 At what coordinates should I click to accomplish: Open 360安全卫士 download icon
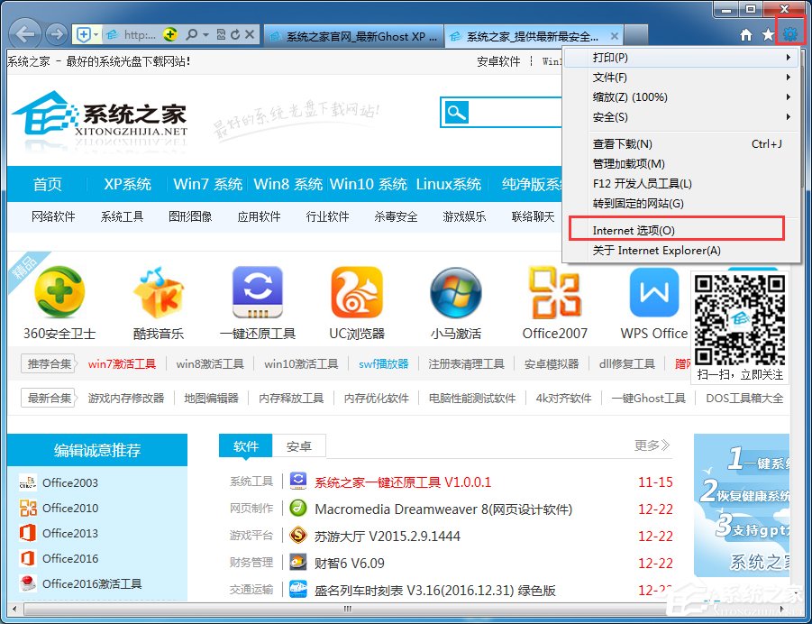[57, 291]
